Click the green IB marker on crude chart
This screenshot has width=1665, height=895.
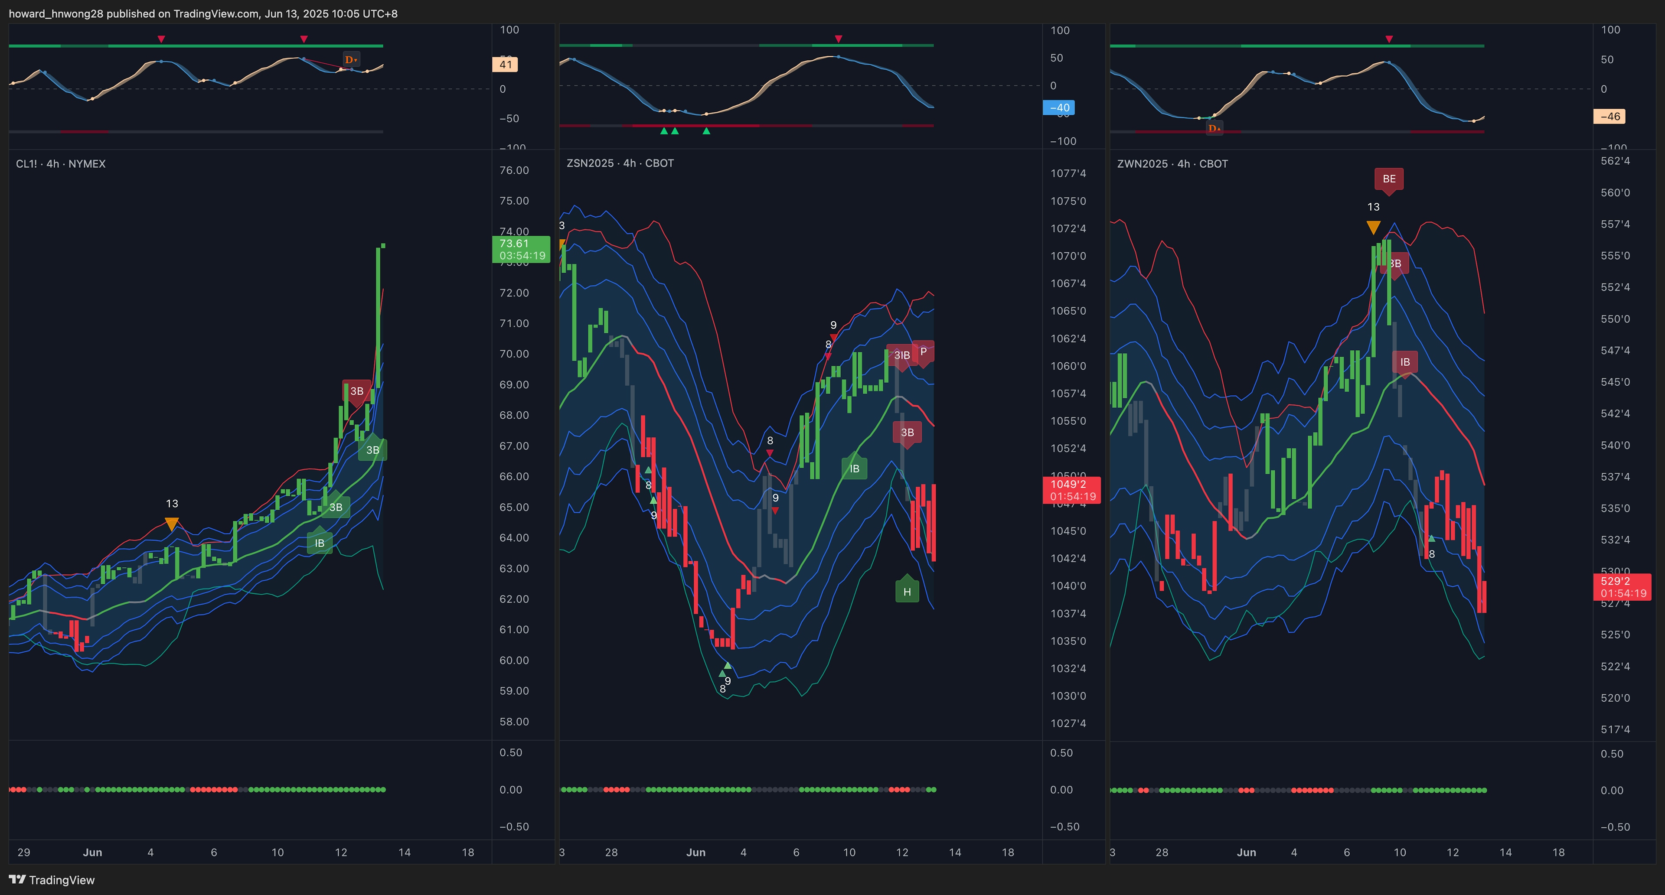(x=319, y=543)
